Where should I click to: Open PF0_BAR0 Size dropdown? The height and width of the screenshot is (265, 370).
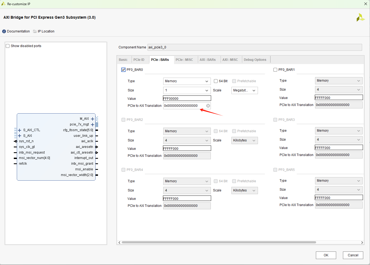click(187, 90)
